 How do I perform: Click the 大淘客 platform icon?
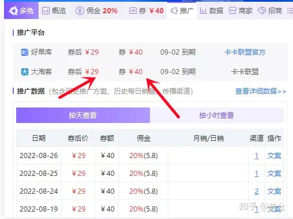point(25,72)
